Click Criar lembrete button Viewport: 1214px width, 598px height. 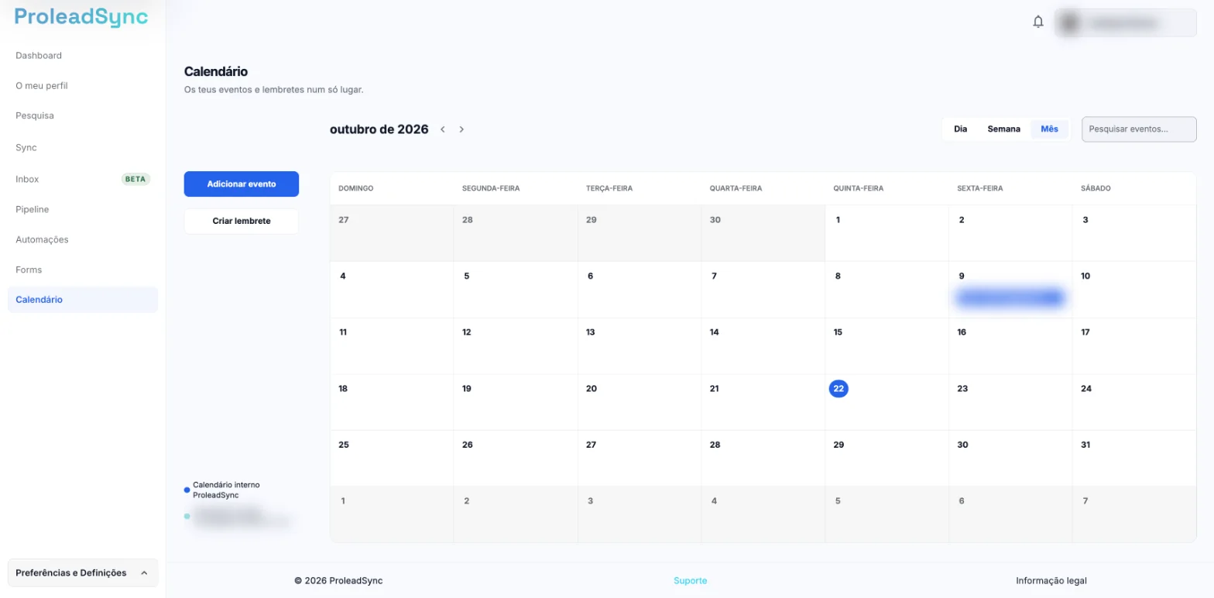[x=242, y=221]
